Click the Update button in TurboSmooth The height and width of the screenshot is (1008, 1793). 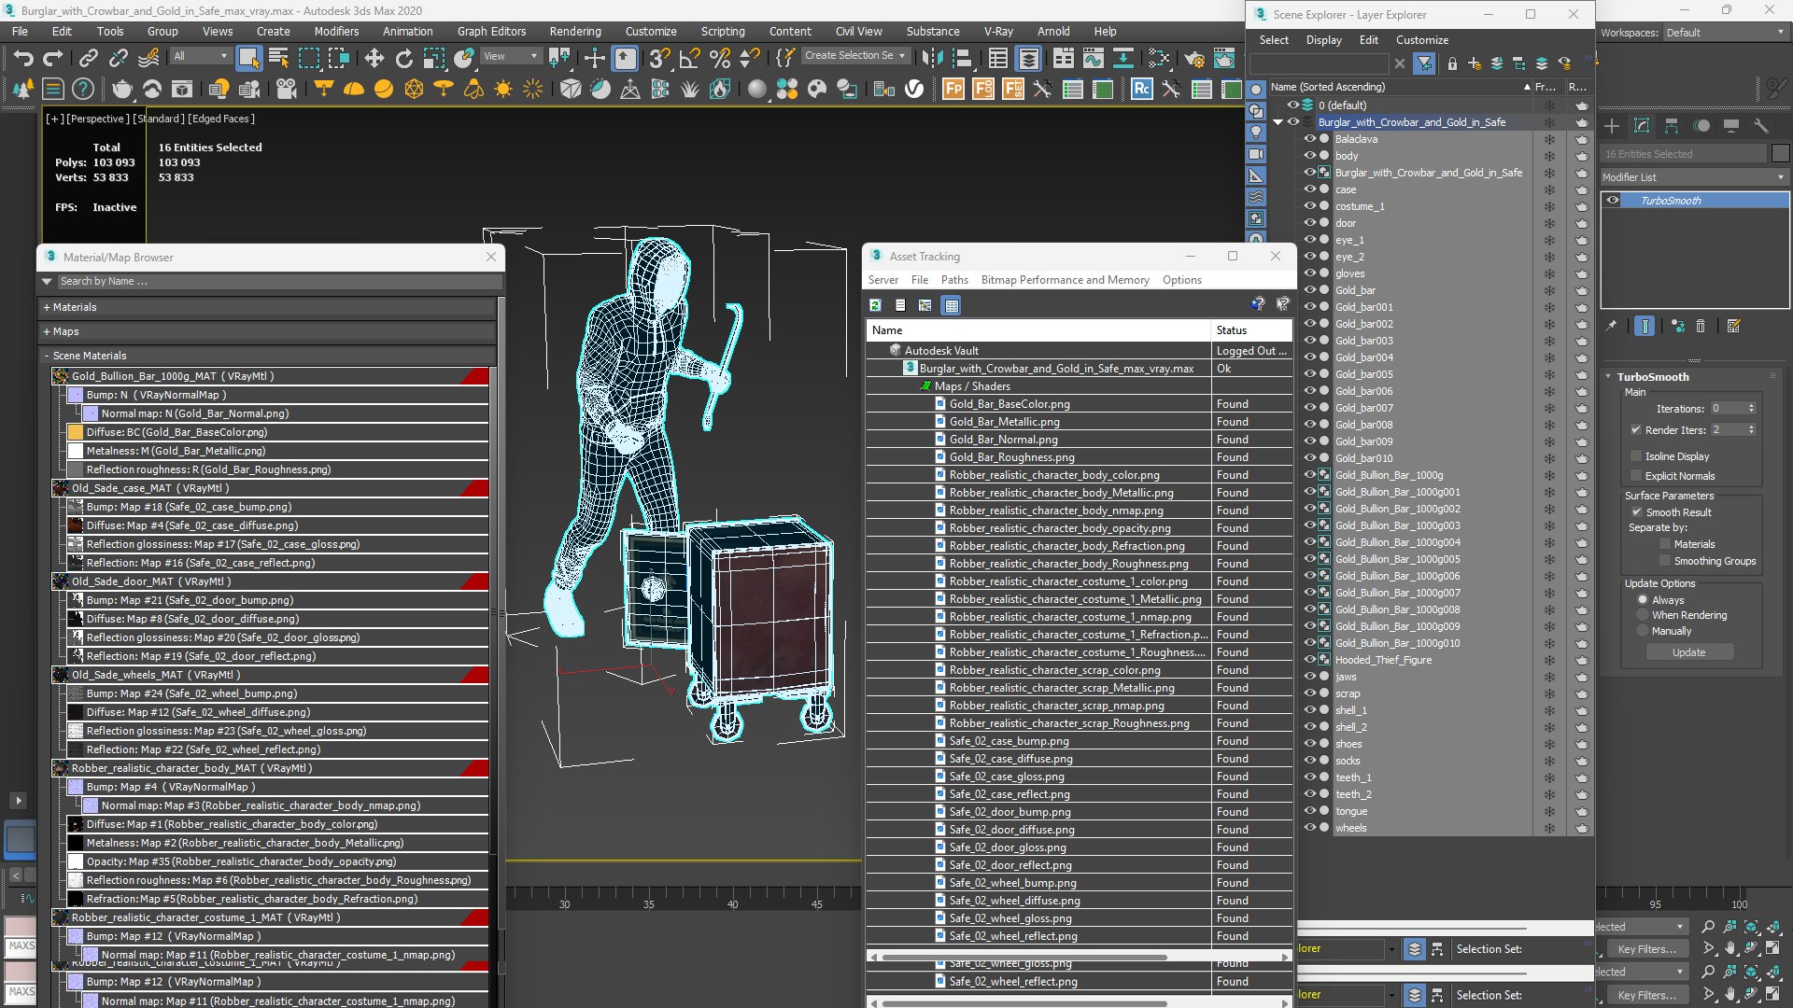[1688, 652]
